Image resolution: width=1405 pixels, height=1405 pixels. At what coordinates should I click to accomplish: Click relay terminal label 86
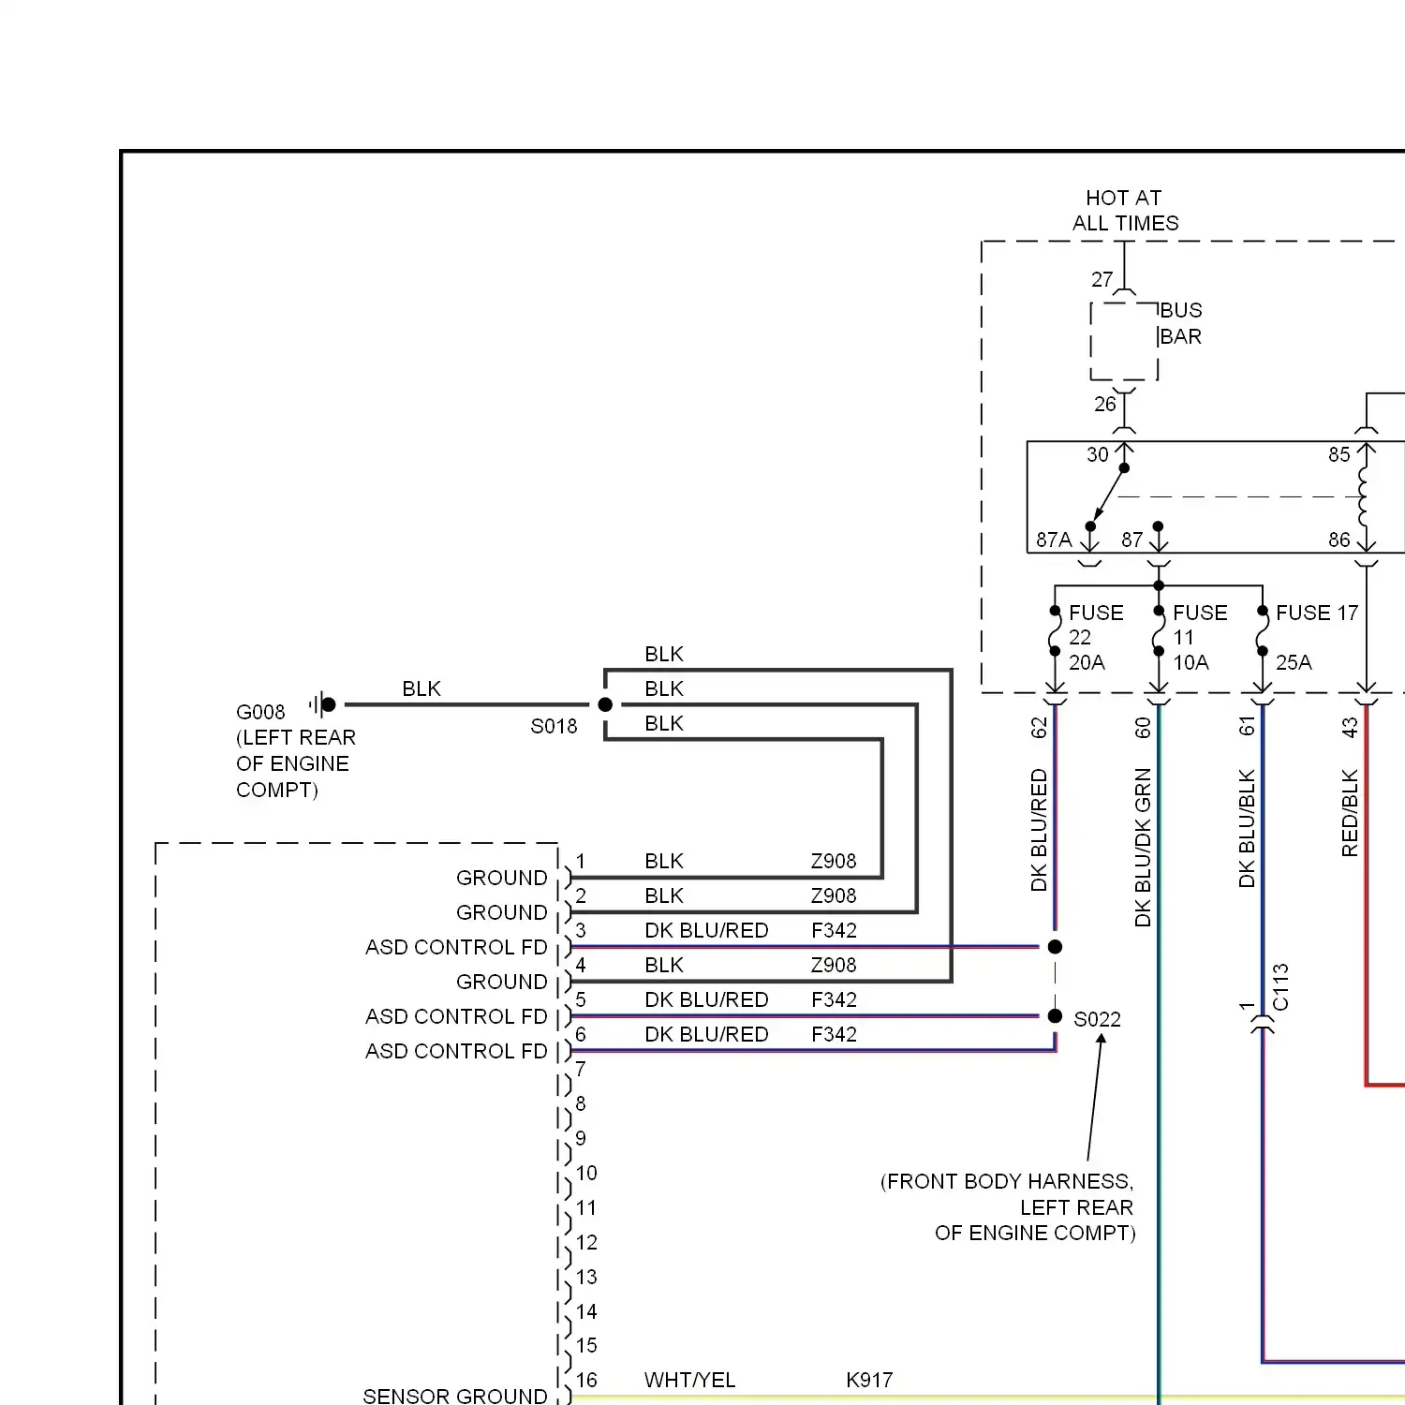click(x=1339, y=540)
